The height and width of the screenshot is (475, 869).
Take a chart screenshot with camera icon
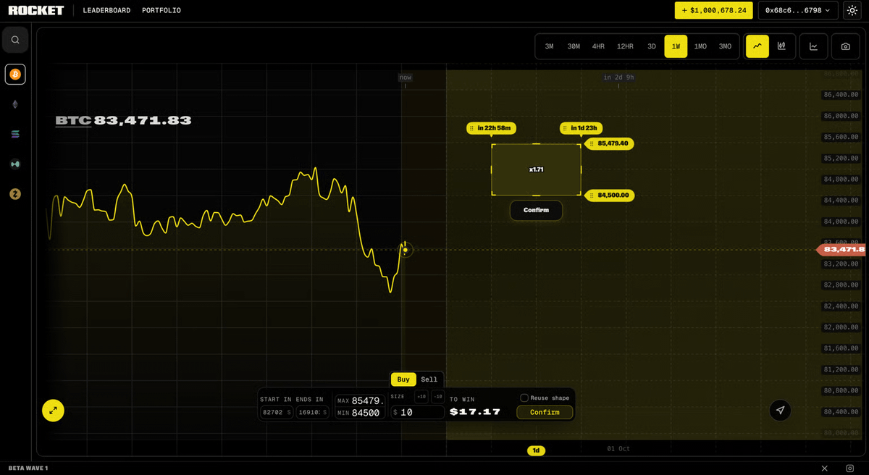[x=846, y=46]
